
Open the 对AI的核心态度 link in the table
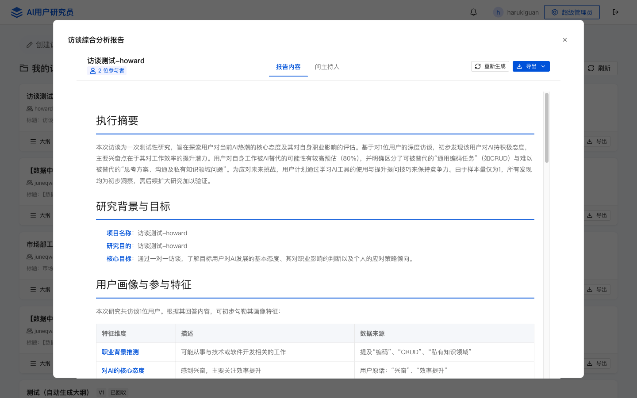pos(123,371)
